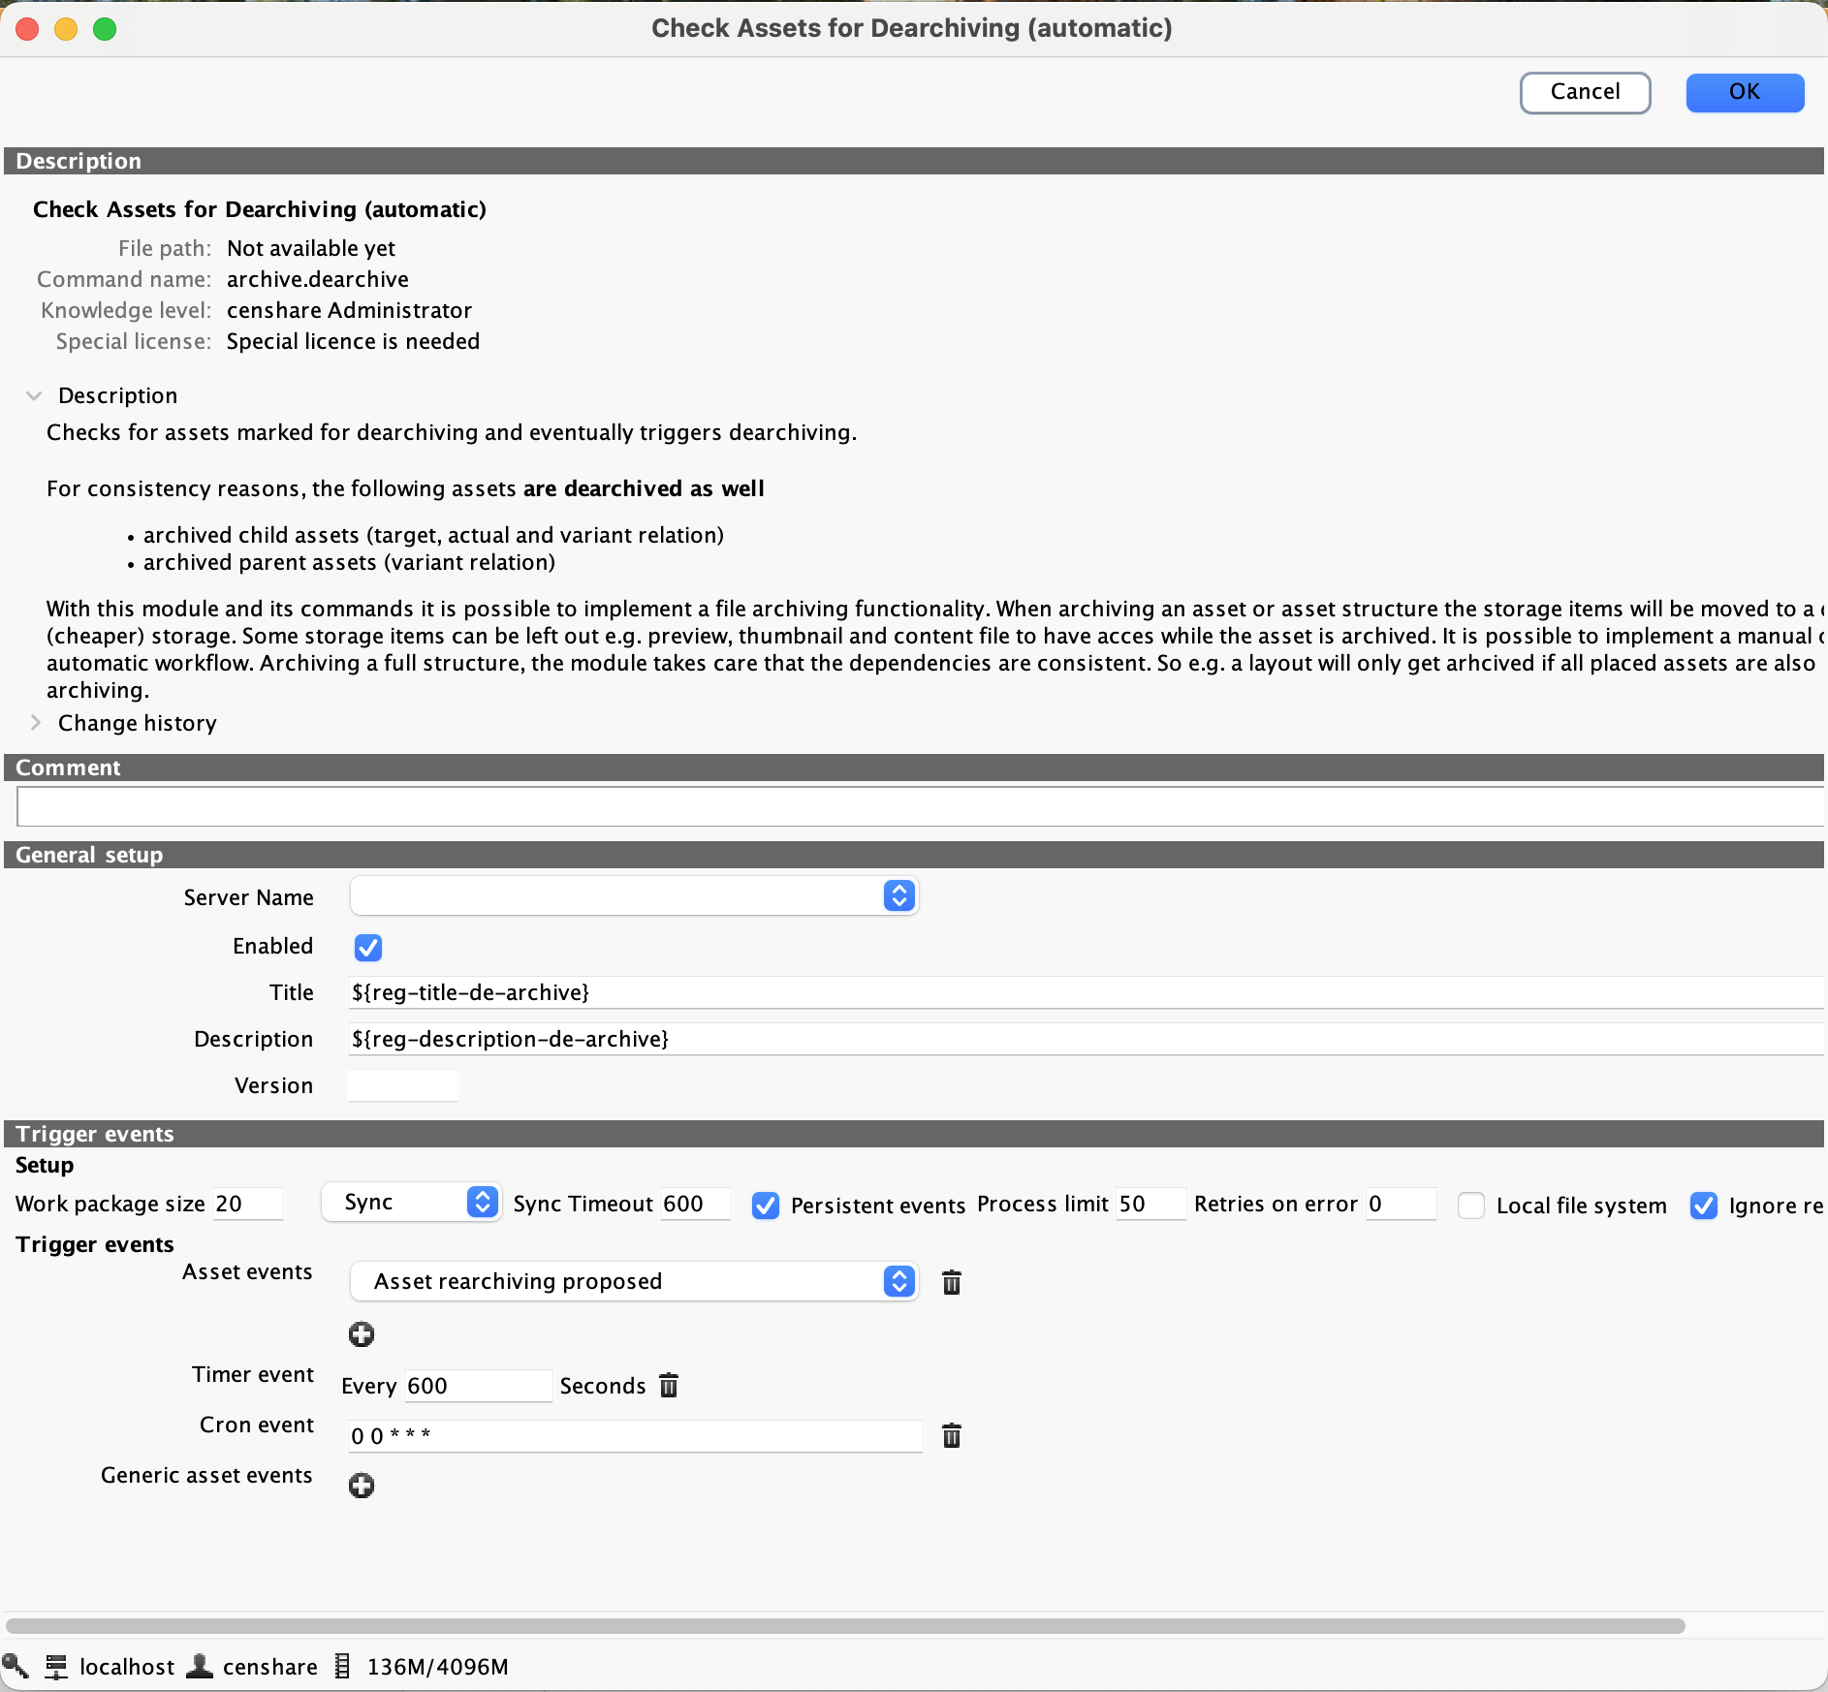Image resolution: width=1828 pixels, height=1692 pixels.
Task: Click the censhare user icon
Action: pos(200,1666)
